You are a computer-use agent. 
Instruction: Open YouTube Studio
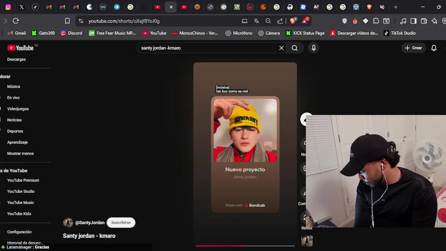(x=21, y=191)
